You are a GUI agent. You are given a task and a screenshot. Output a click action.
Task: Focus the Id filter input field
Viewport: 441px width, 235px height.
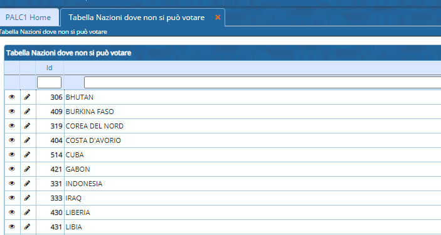click(x=49, y=83)
